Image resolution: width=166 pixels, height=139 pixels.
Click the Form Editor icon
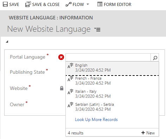coord(100,4)
